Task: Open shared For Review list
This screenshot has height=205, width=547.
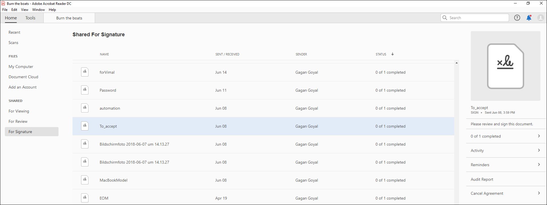Action: (x=18, y=121)
